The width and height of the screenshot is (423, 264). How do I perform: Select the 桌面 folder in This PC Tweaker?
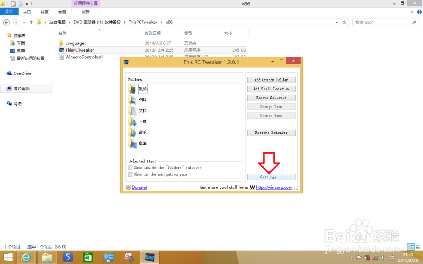click(x=143, y=143)
